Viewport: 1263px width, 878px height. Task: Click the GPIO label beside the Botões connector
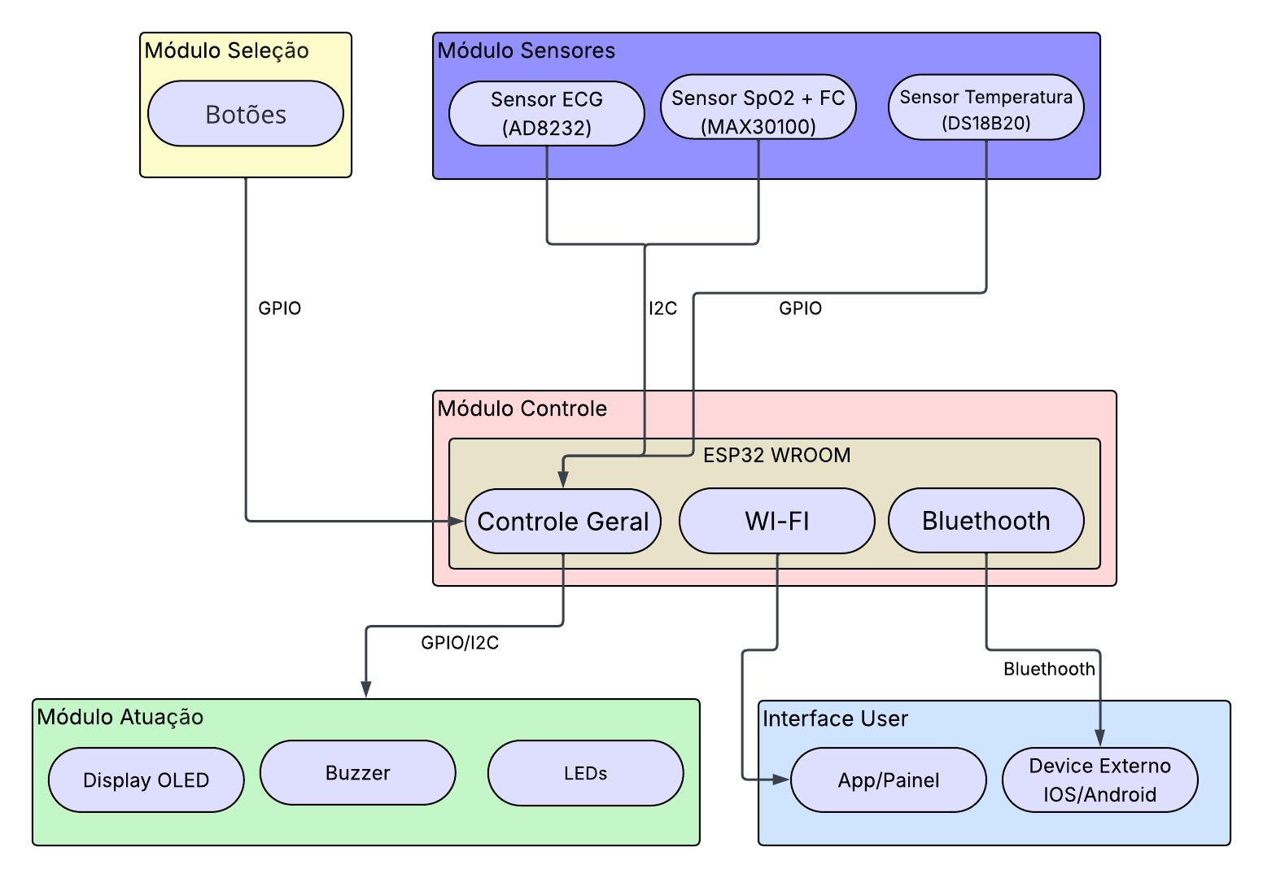coord(280,308)
